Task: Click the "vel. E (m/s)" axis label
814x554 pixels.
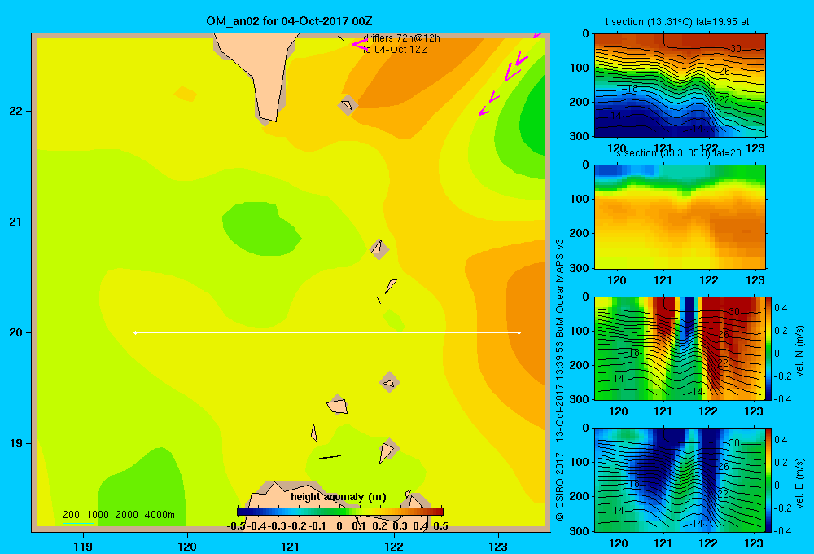Action: [799, 482]
